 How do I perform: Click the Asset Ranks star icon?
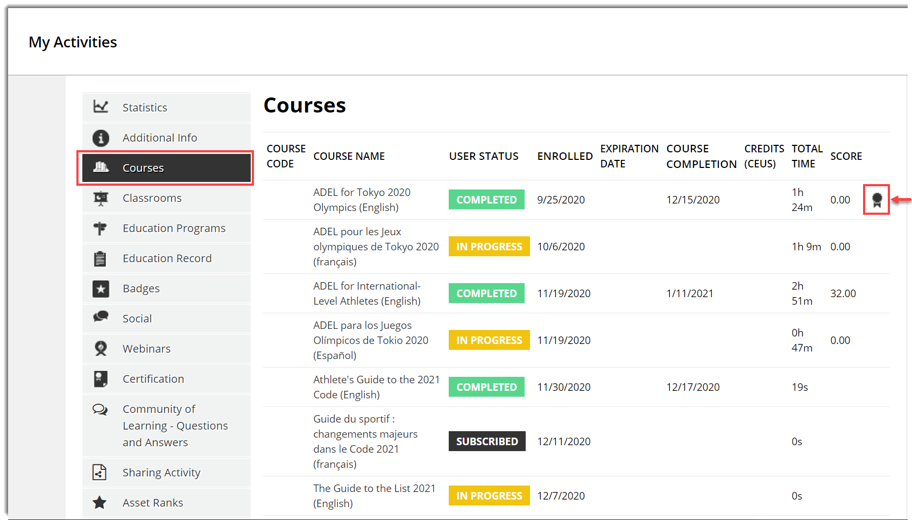point(100,503)
